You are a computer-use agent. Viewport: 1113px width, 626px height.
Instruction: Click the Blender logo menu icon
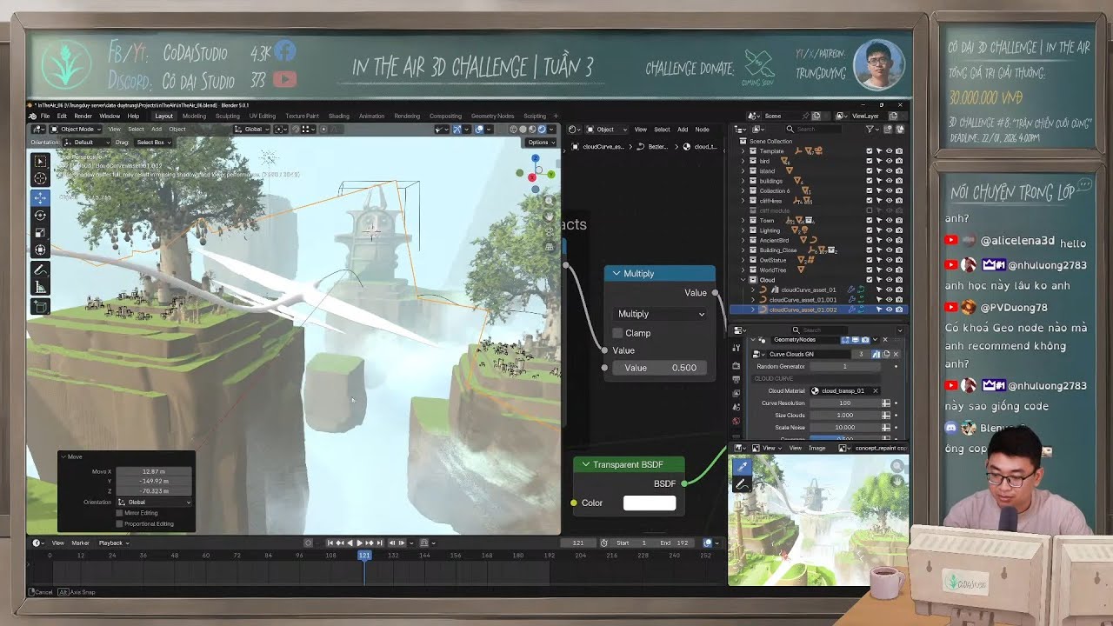[x=32, y=116]
